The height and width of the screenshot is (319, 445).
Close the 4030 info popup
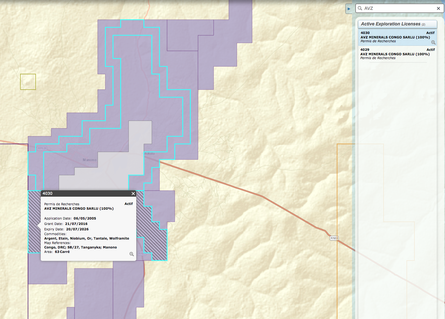pyautogui.click(x=133, y=193)
